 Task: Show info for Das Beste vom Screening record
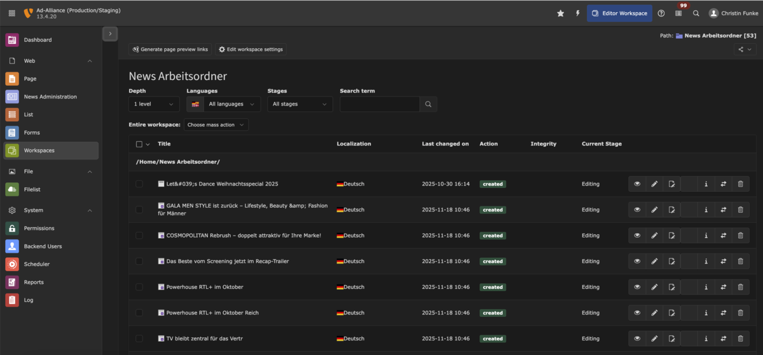pos(706,262)
